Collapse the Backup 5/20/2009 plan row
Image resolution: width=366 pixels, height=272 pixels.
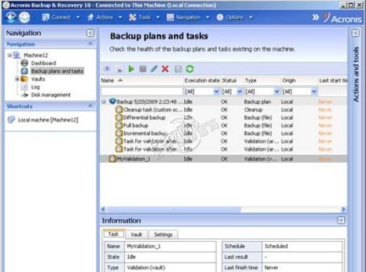point(103,102)
